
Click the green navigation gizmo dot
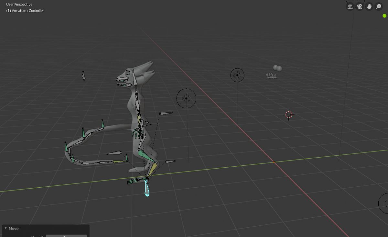pos(384,16)
